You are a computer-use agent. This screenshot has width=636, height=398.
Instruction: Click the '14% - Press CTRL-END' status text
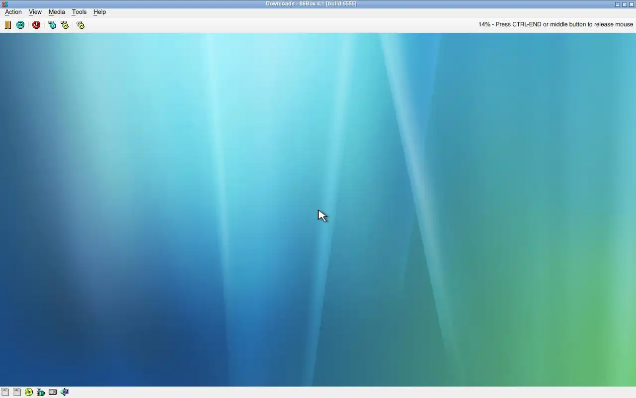556,24
